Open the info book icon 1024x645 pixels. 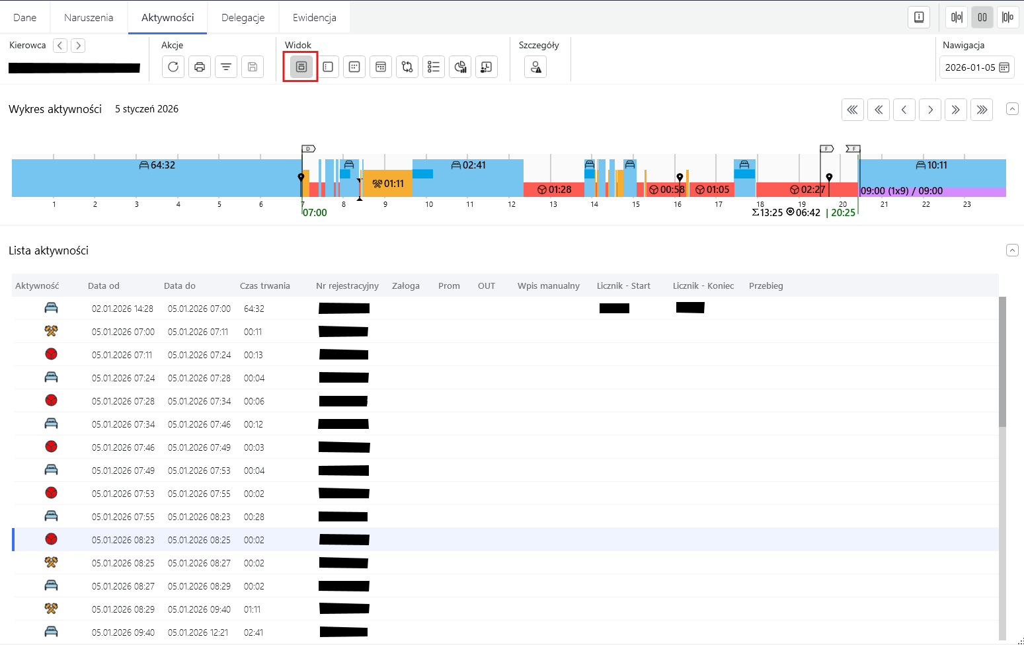tap(919, 17)
